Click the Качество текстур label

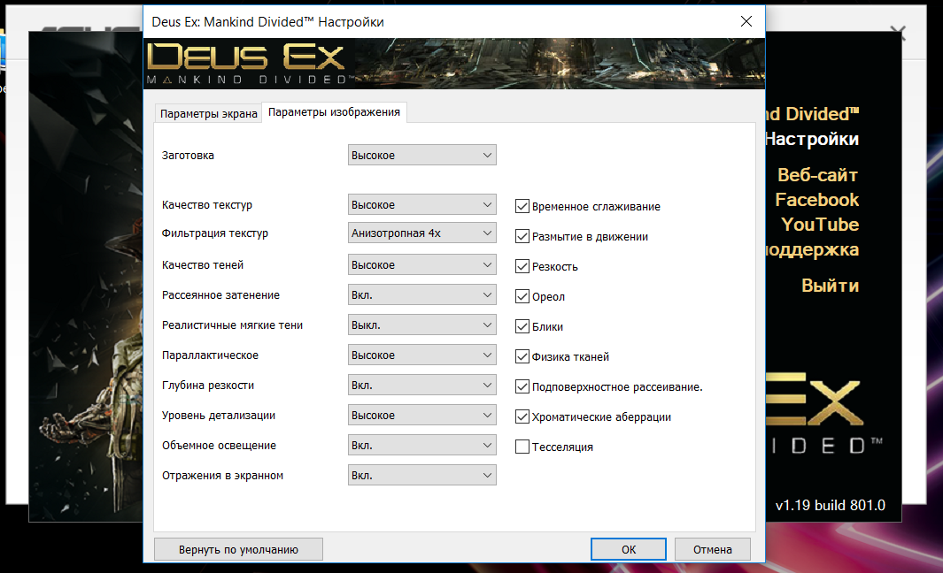(207, 205)
